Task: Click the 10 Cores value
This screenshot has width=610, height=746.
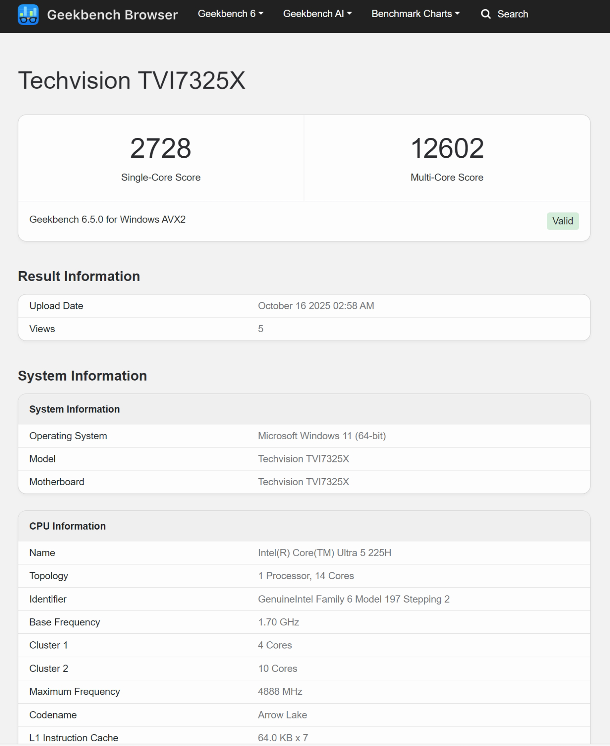Action: click(278, 669)
